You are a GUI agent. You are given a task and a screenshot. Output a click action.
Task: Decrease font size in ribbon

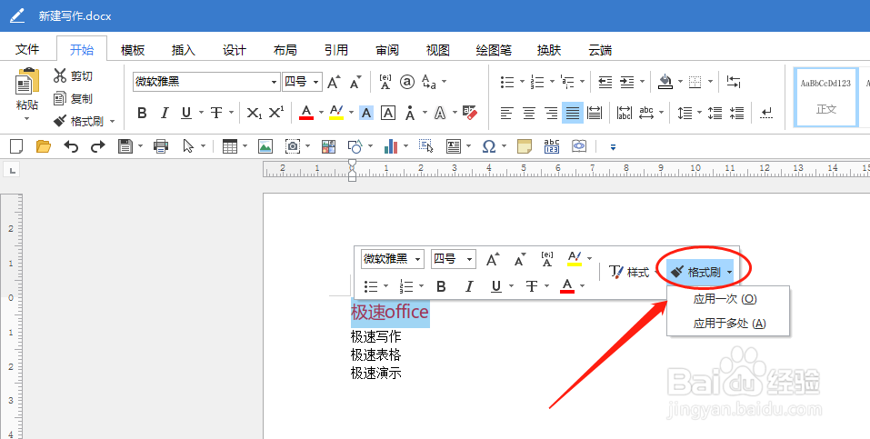[x=355, y=82]
